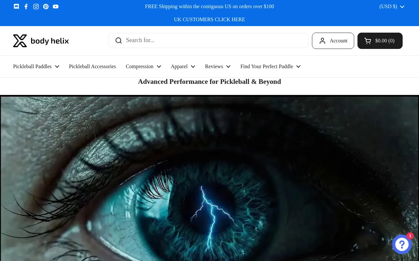Image resolution: width=419 pixels, height=261 pixels.
Task: Open the Reviews menu
Action: (218, 67)
